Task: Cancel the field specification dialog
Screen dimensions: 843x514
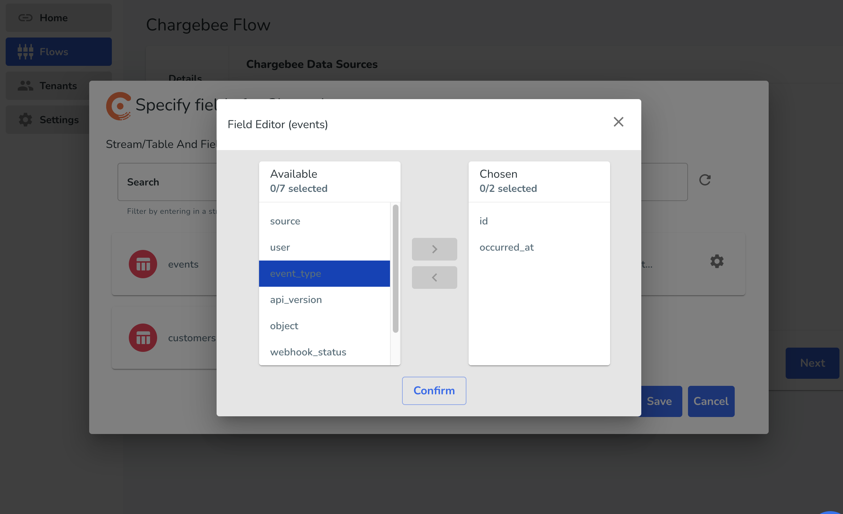Action: point(711,401)
